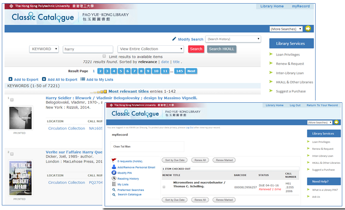Click Return To Your Record

[322, 105]
